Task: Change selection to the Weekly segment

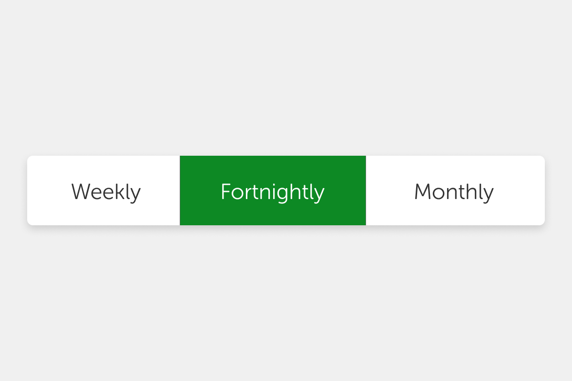Action: (x=106, y=191)
